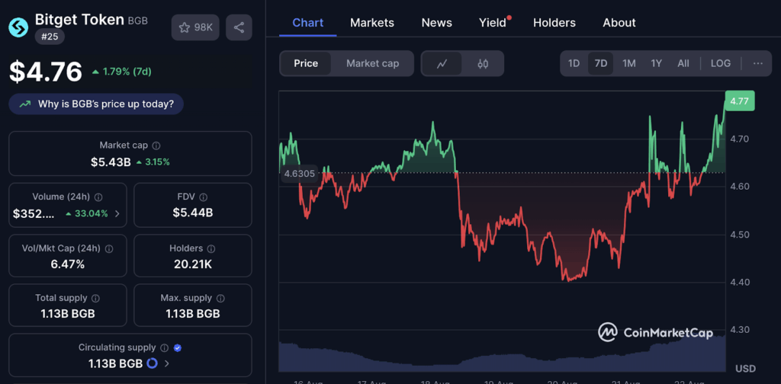Open the Markets tab
Image resolution: width=781 pixels, height=384 pixels.
pos(372,23)
